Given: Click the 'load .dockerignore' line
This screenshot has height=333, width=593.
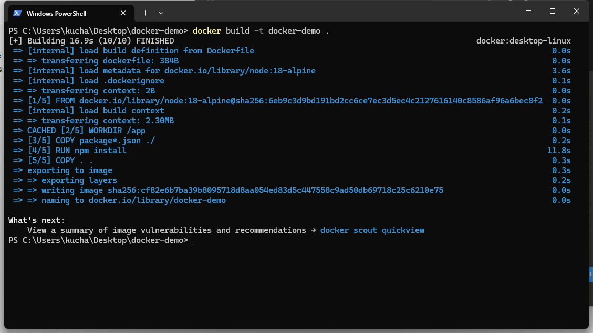Looking at the screenshot, I should (88, 81).
